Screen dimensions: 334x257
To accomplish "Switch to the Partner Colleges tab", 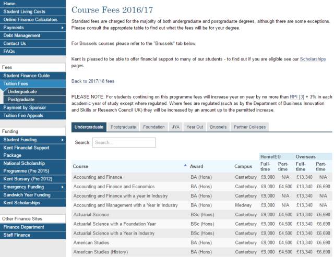I will (249, 127).
